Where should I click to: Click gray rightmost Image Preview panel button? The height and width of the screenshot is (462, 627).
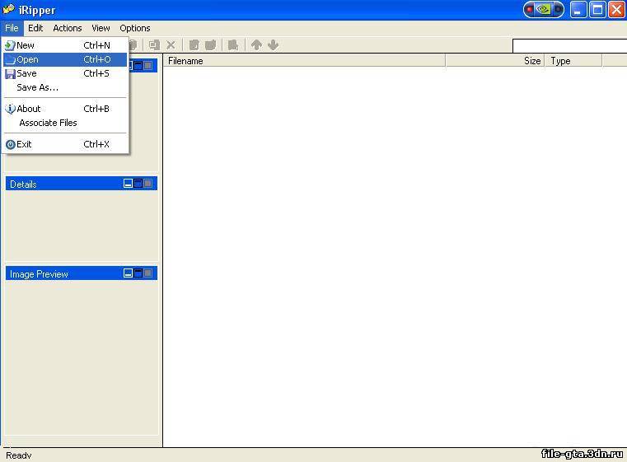[148, 273]
